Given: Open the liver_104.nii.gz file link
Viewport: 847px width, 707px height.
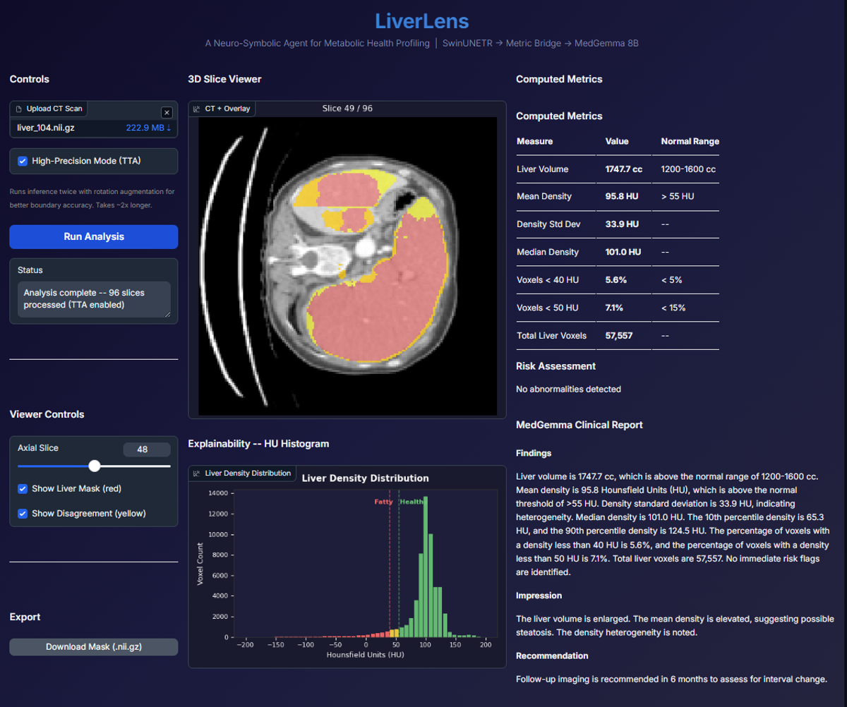Looking at the screenshot, I should pos(46,128).
